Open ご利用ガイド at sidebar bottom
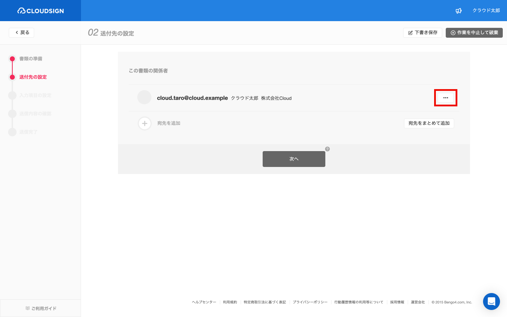The image size is (507, 317). pyautogui.click(x=40, y=308)
